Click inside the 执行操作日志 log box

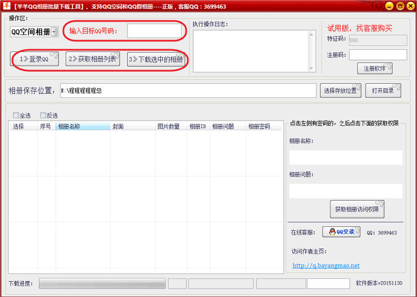pyautogui.click(x=251, y=51)
